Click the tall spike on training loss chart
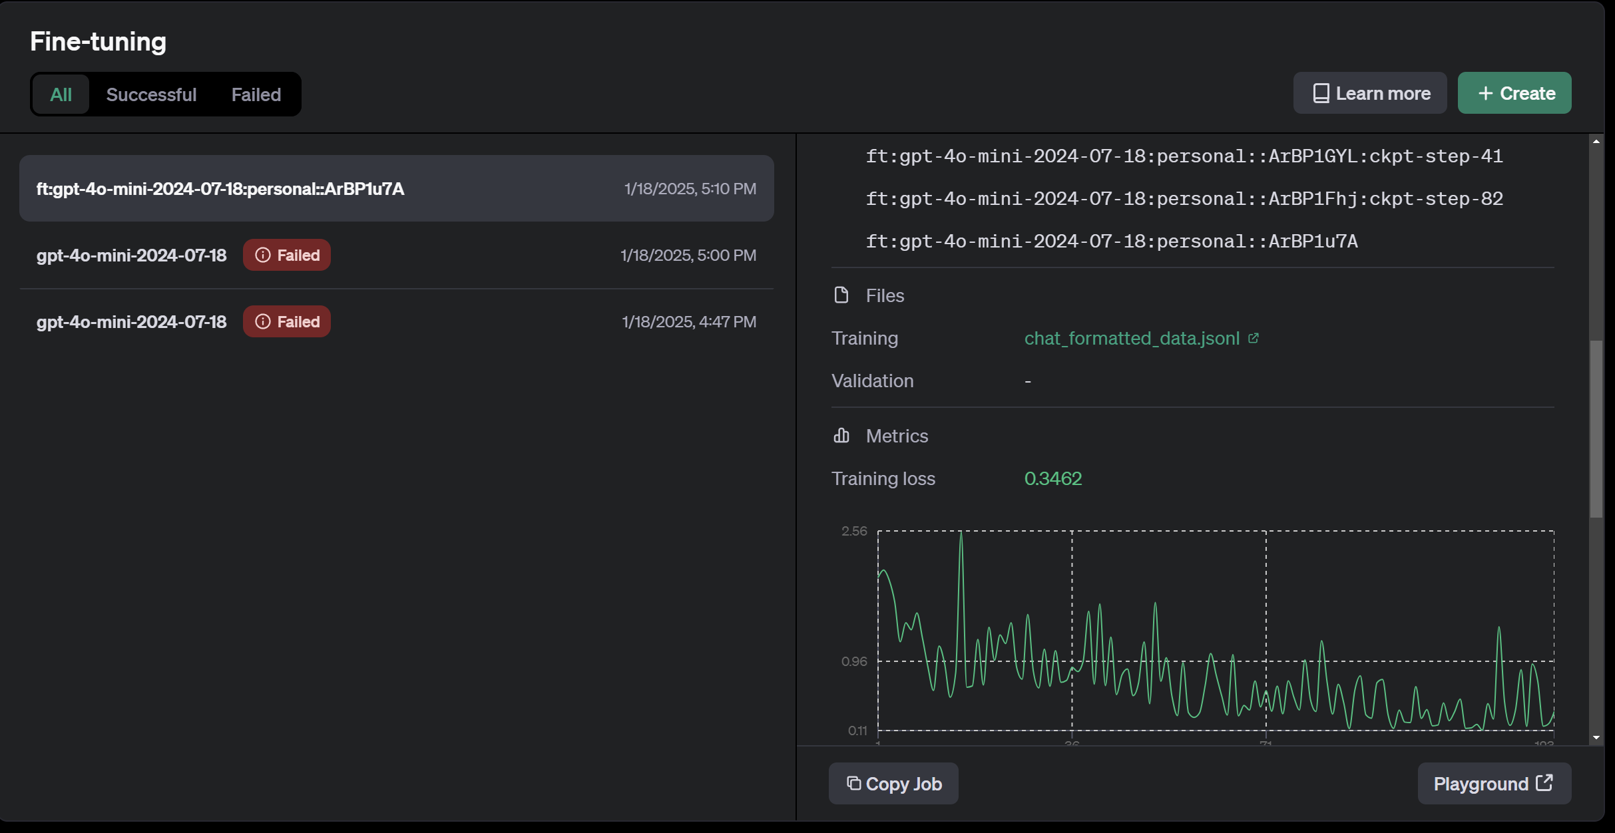1615x833 pixels. [x=961, y=536]
